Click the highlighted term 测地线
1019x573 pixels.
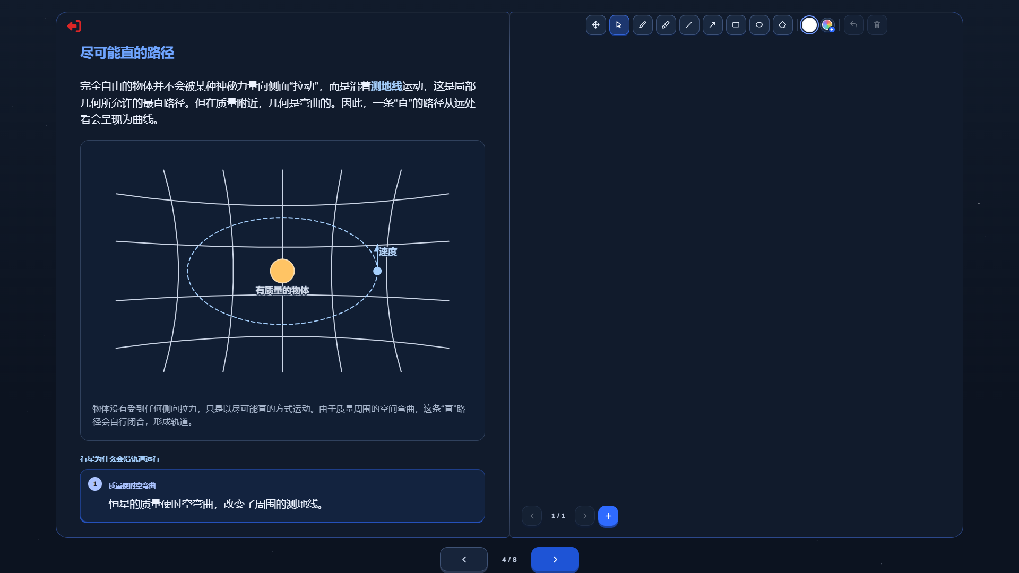click(386, 86)
